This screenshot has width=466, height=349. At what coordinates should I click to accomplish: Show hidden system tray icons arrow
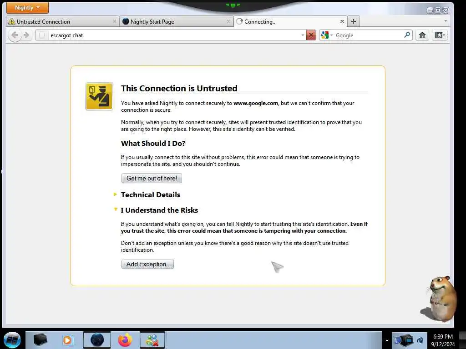[x=387, y=340]
